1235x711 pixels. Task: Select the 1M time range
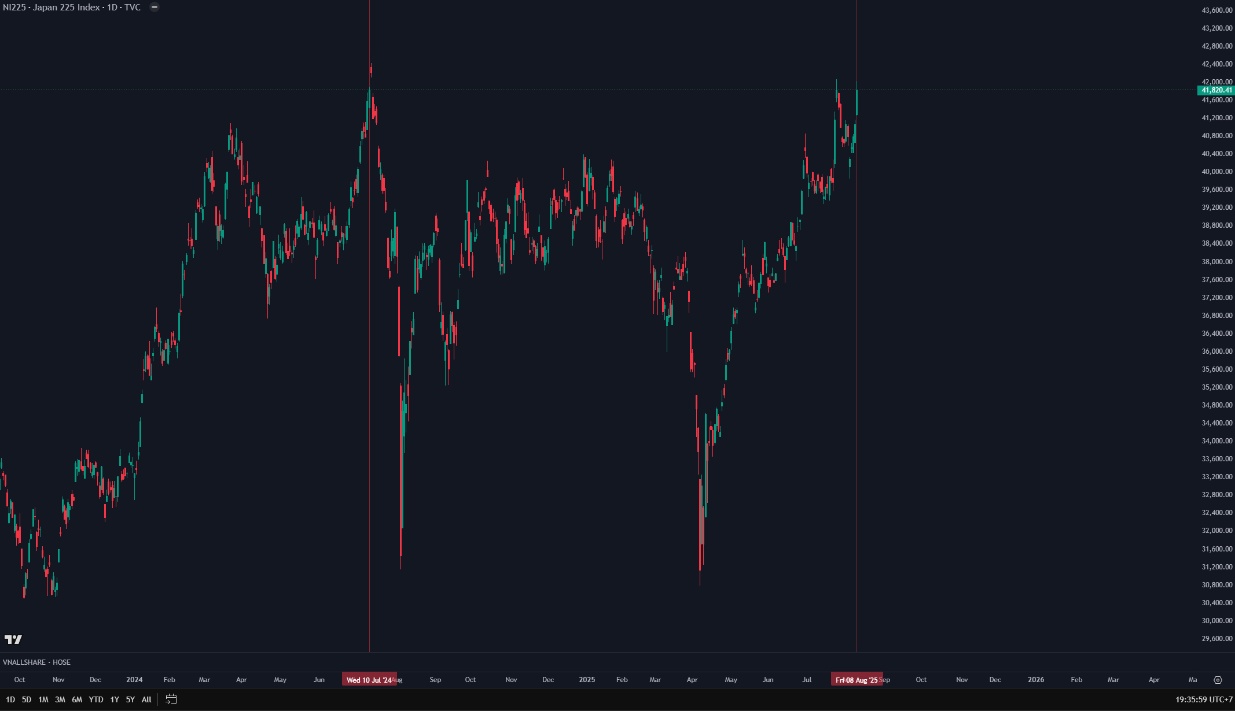click(43, 699)
